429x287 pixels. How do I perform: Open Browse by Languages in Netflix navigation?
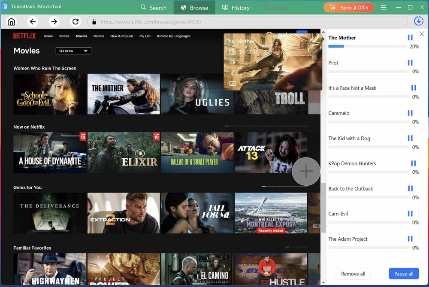pos(174,36)
